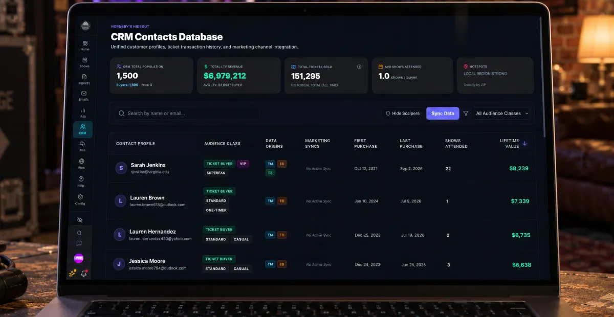Open the Shows page in sidebar

point(84,62)
